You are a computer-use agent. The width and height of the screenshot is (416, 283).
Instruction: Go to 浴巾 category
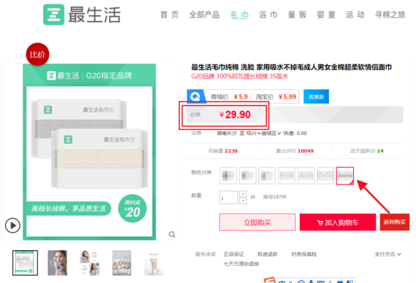(268, 15)
